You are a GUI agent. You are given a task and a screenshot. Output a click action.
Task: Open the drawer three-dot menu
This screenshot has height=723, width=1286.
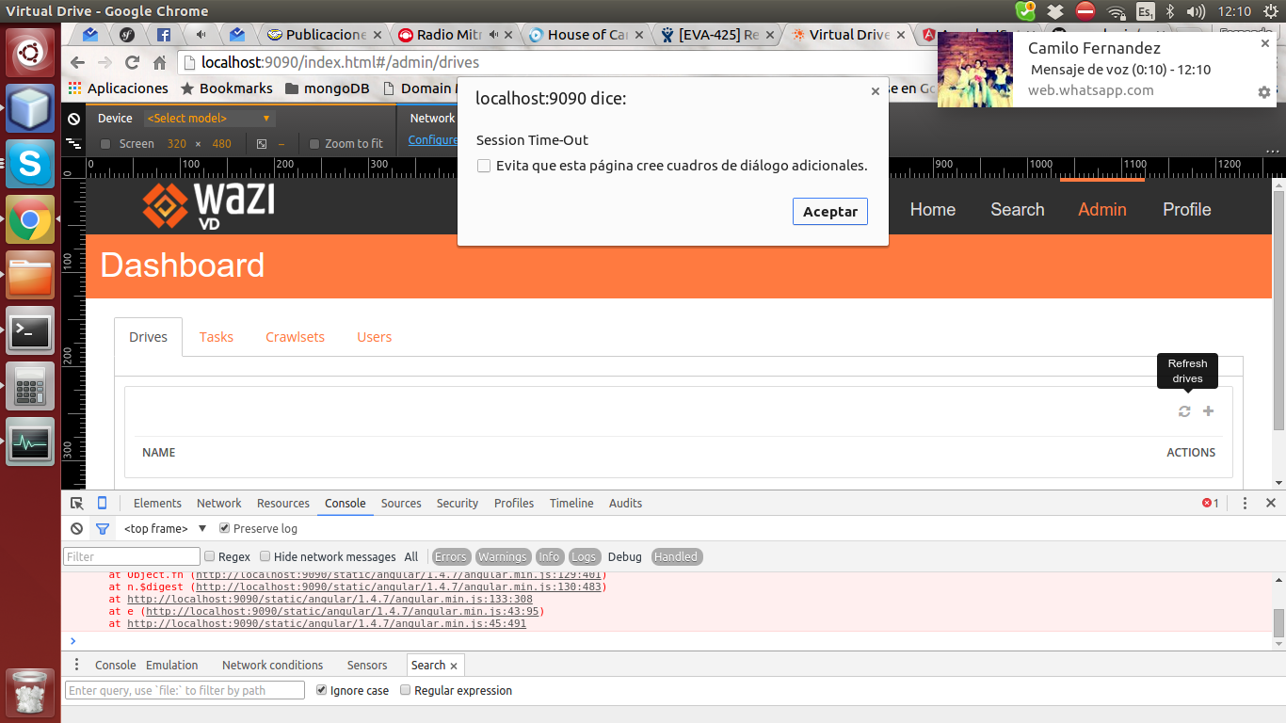coord(77,665)
